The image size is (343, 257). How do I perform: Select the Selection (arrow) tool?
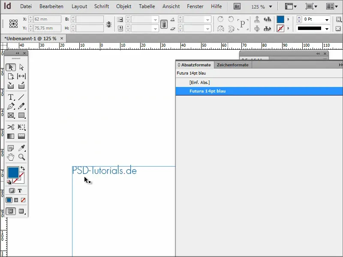tap(10, 67)
